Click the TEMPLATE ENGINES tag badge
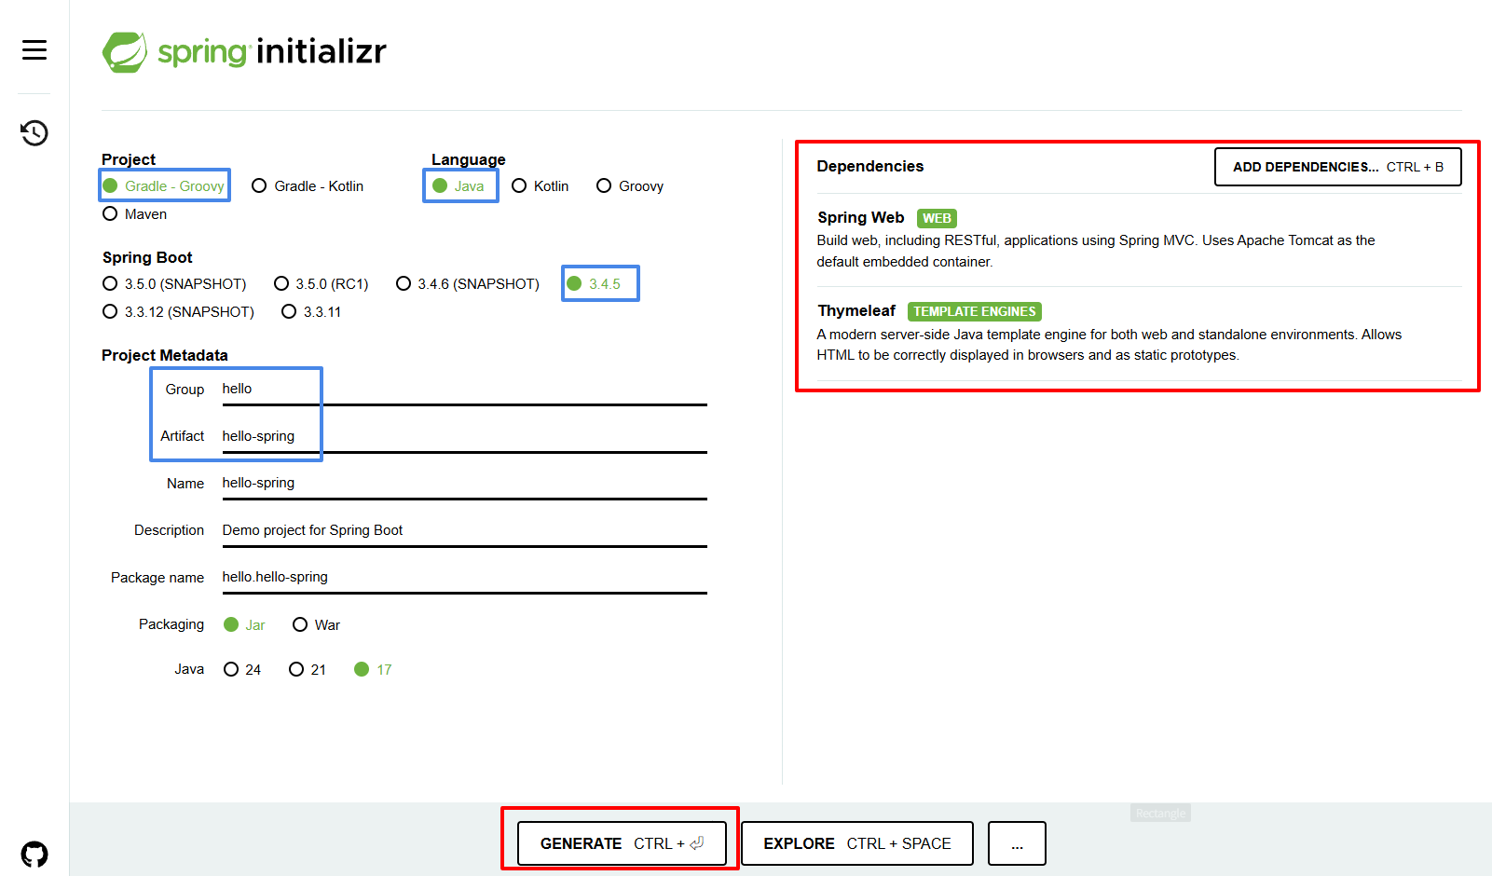The height and width of the screenshot is (876, 1492). (974, 311)
